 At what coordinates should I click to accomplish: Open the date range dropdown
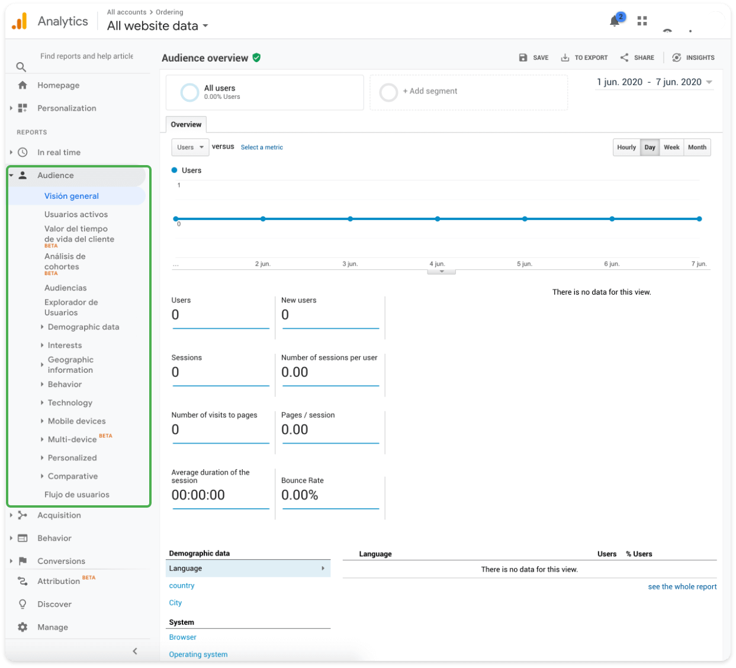pyautogui.click(x=654, y=82)
